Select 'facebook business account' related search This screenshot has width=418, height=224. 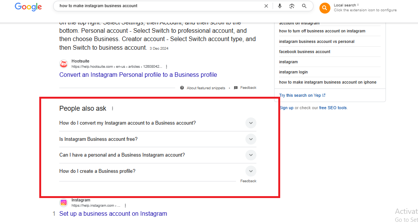pyautogui.click(x=305, y=52)
